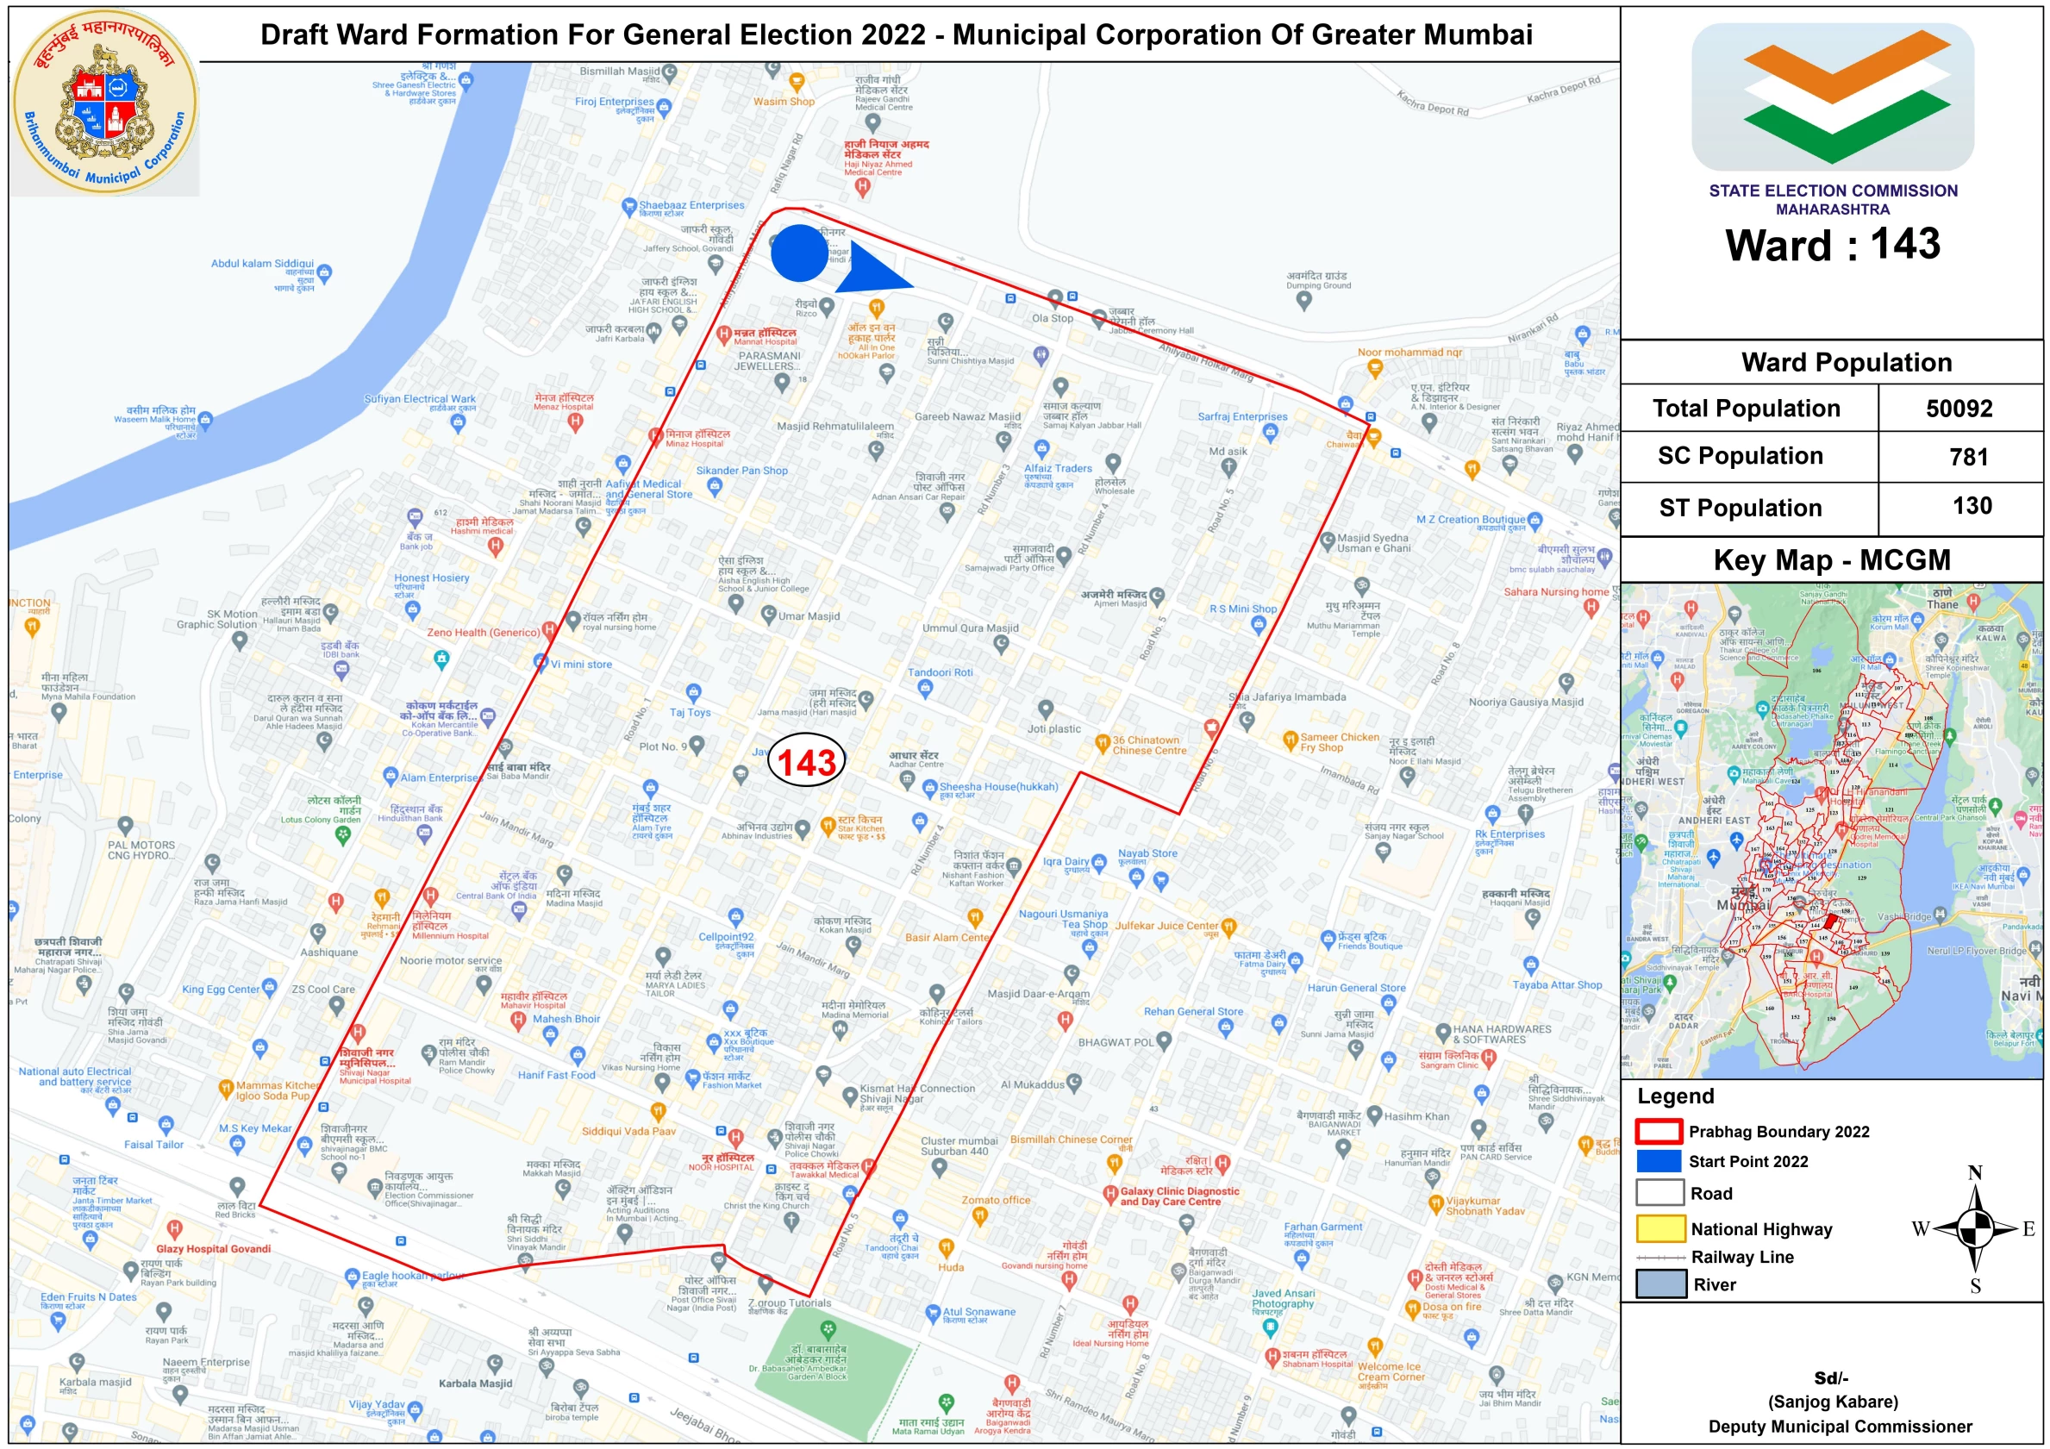Click the red Prabhag Boundary legend swatch
This screenshot has height=1449, width=2050.
point(1659,1131)
